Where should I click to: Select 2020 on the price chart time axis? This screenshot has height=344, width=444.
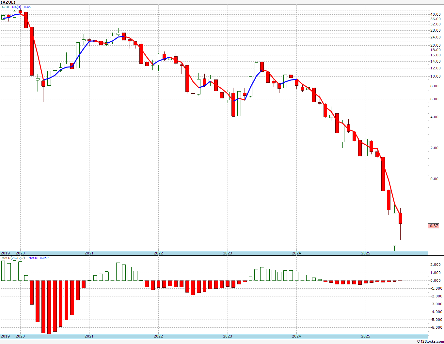point(20,253)
